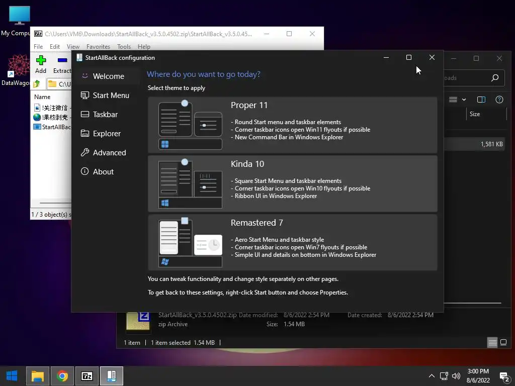The height and width of the screenshot is (386, 515).
Task: Click the Explorer folder sidebar icon
Action: click(x=84, y=133)
